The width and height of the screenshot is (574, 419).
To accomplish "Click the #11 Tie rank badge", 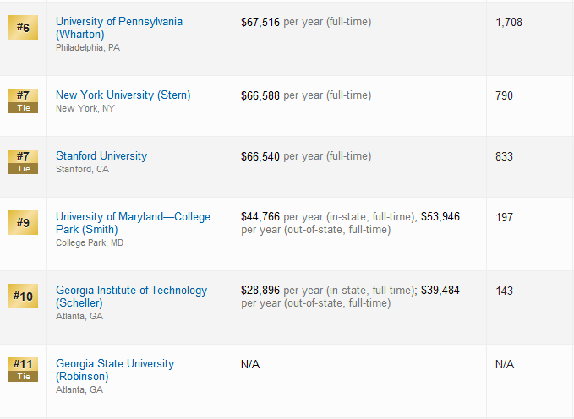I will [23, 370].
